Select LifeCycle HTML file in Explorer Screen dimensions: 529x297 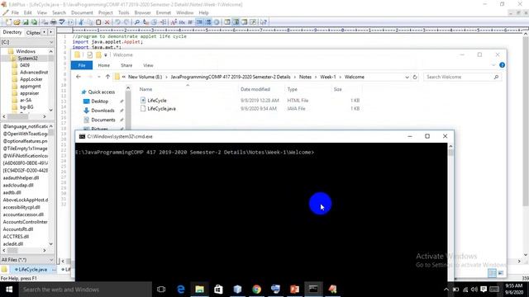point(157,101)
